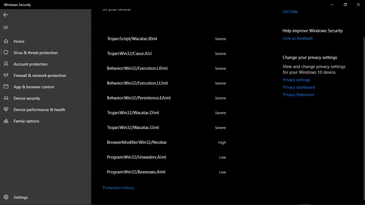This screenshot has width=365, height=205.
Task: Open App & browser control label
Action: [34, 87]
